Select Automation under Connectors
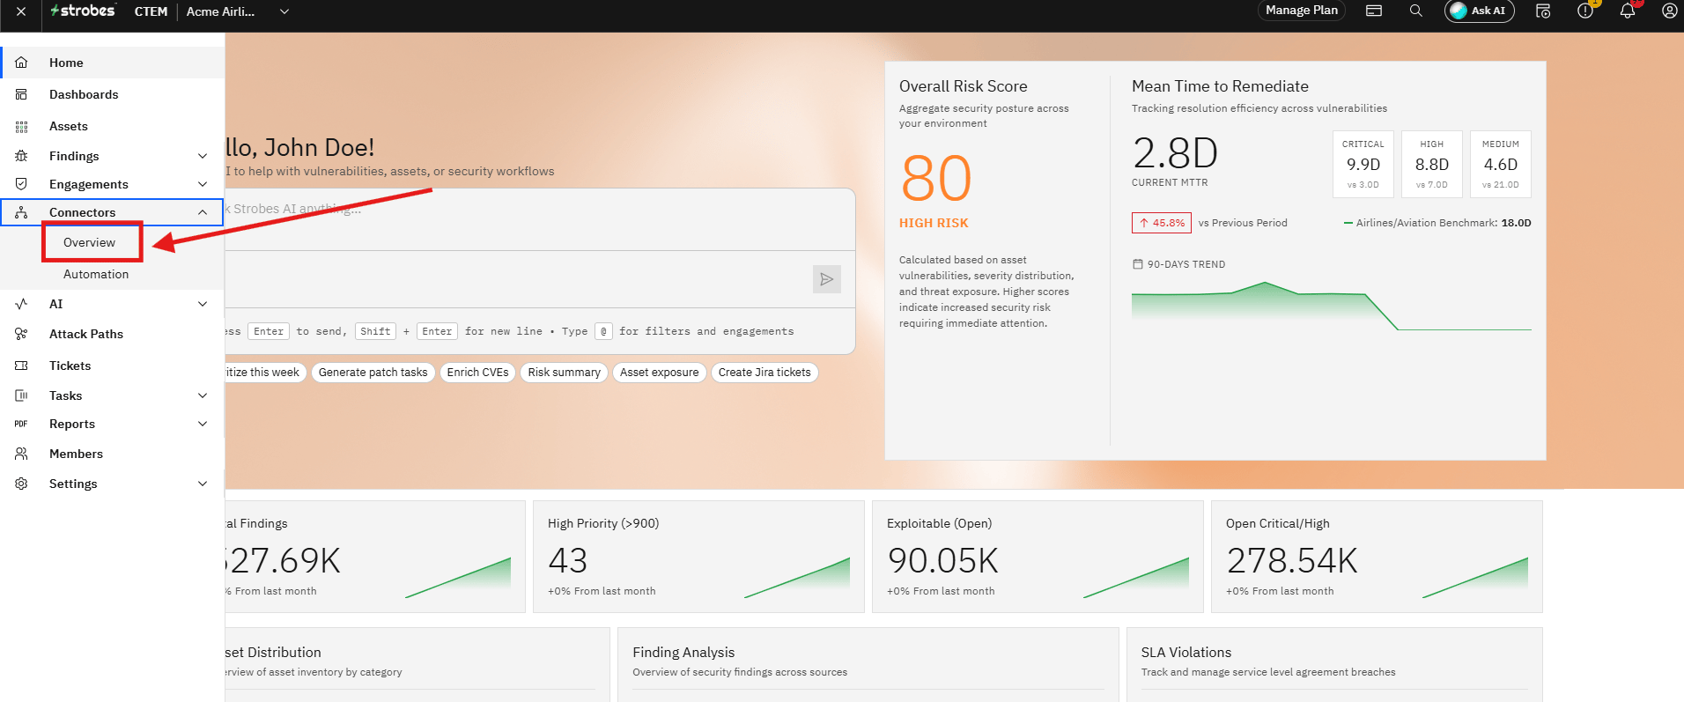Viewport: 1684px width, 702px height. [x=96, y=274]
